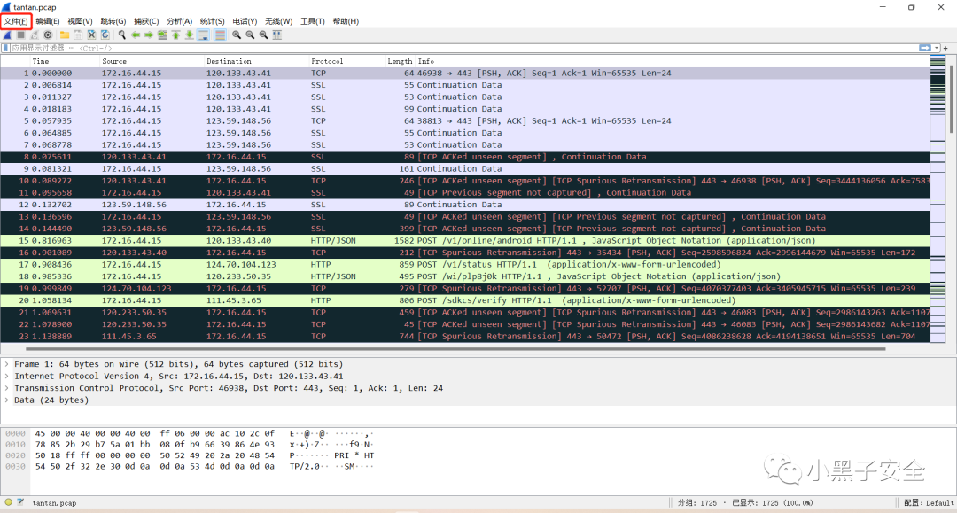Open the 跳转(G) menu

point(113,21)
